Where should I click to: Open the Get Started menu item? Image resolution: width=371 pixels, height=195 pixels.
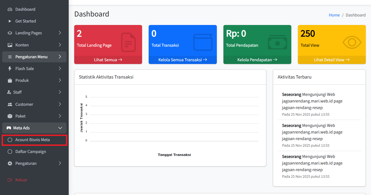26,21
